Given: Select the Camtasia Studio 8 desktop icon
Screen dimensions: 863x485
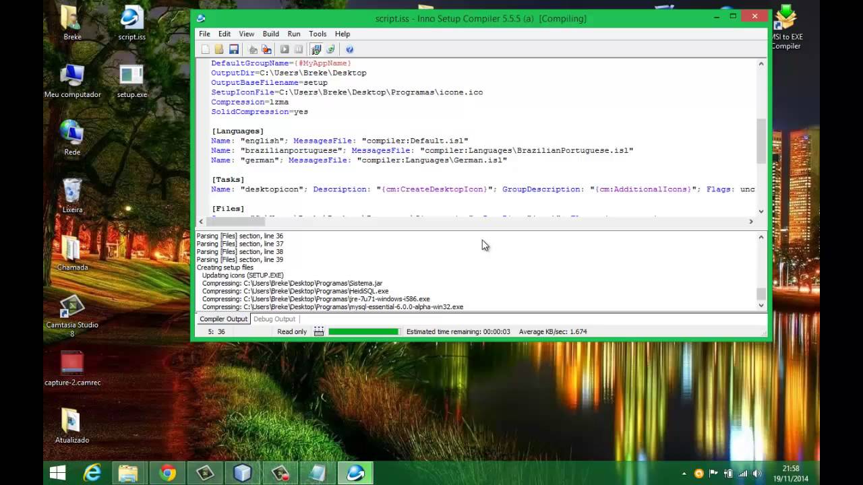Looking at the screenshot, I should (72, 315).
